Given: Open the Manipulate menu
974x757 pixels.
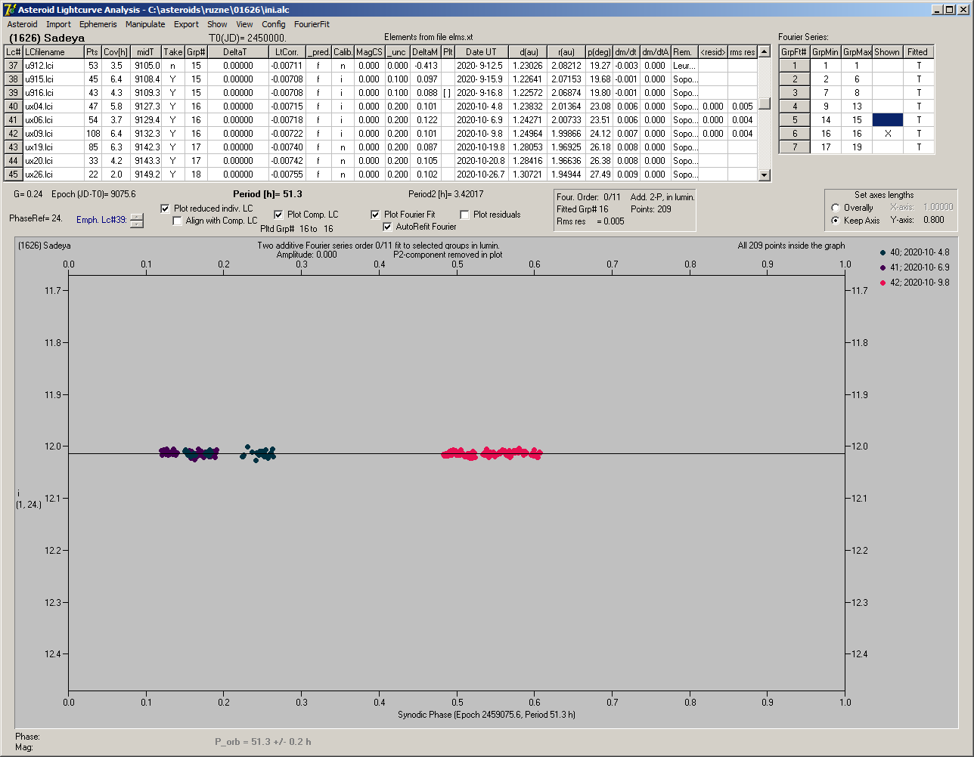Looking at the screenshot, I should [145, 24].
